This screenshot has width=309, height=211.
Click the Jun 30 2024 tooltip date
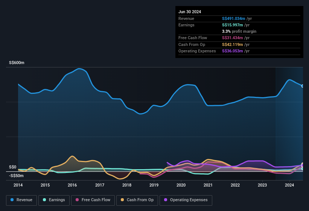coord(190,12)
